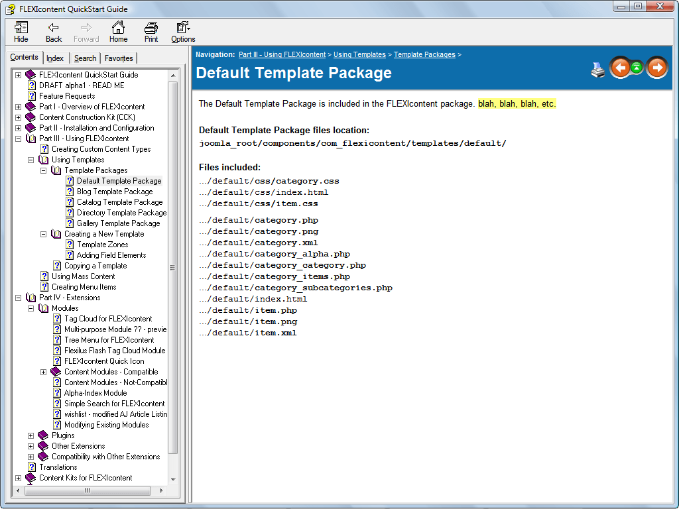Click vertical scrollbar thumb in Contents pane
This screenshot has width=679, height=509.
pyautogui.click(x=172, y=268)
